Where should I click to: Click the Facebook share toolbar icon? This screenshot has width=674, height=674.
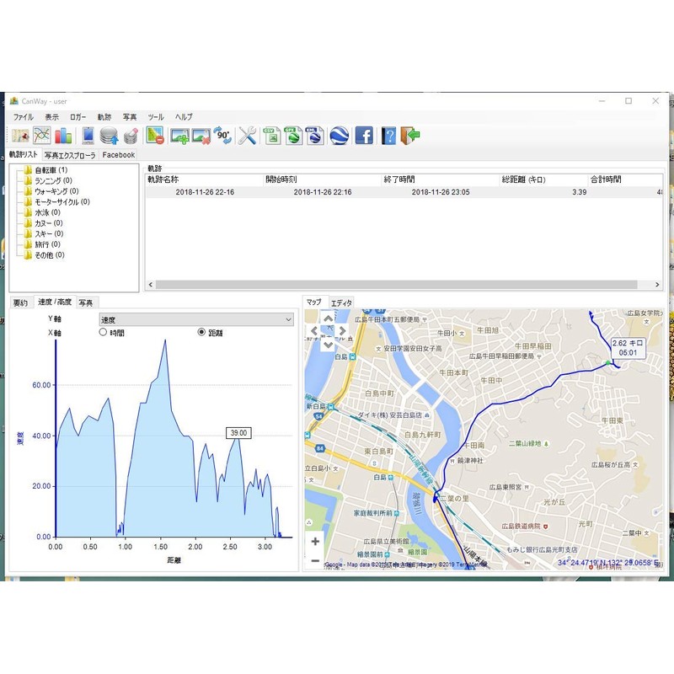click(364, 136)
